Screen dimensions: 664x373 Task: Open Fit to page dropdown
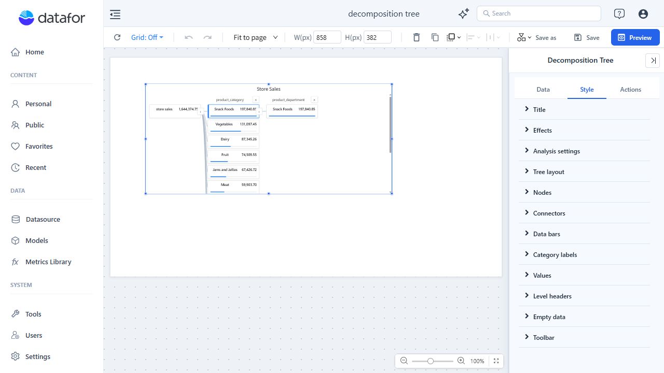(256, 37)
